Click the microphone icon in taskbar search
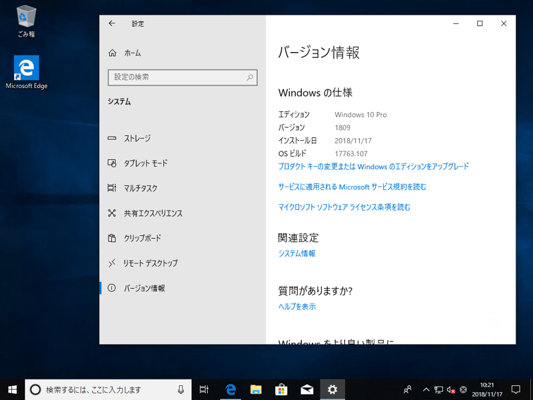This screenshot has width=533, height=400. tap(181, 389)
